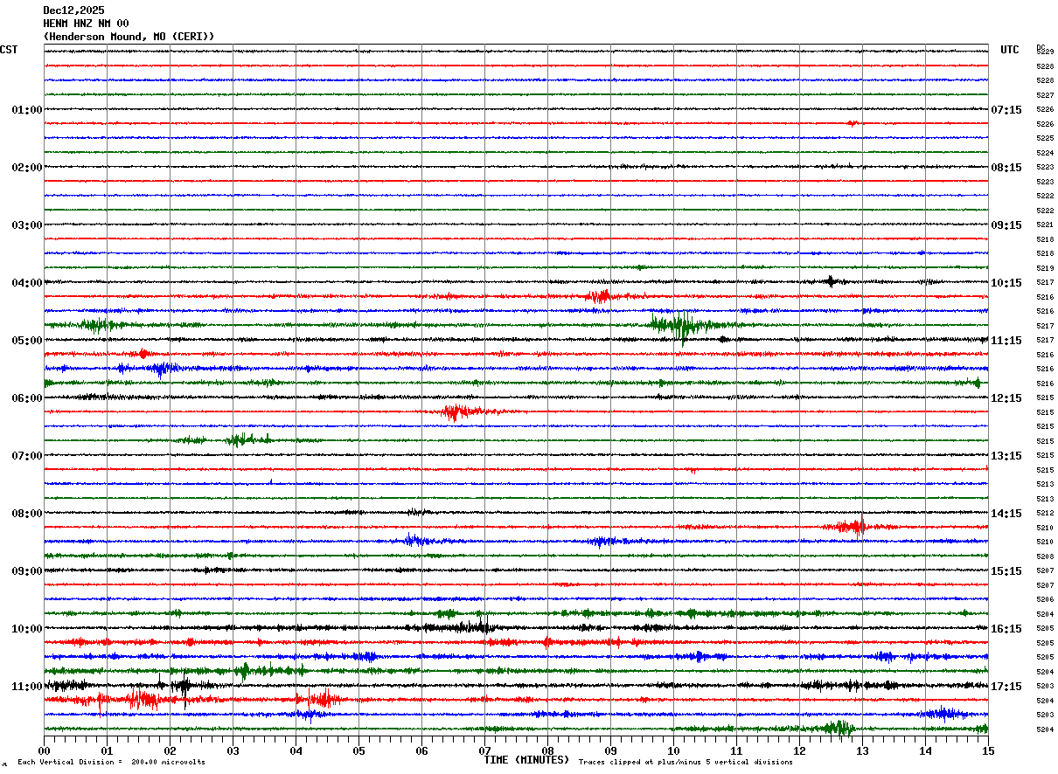Click the HENM HNZ NM 00 station label

(86, 24)
